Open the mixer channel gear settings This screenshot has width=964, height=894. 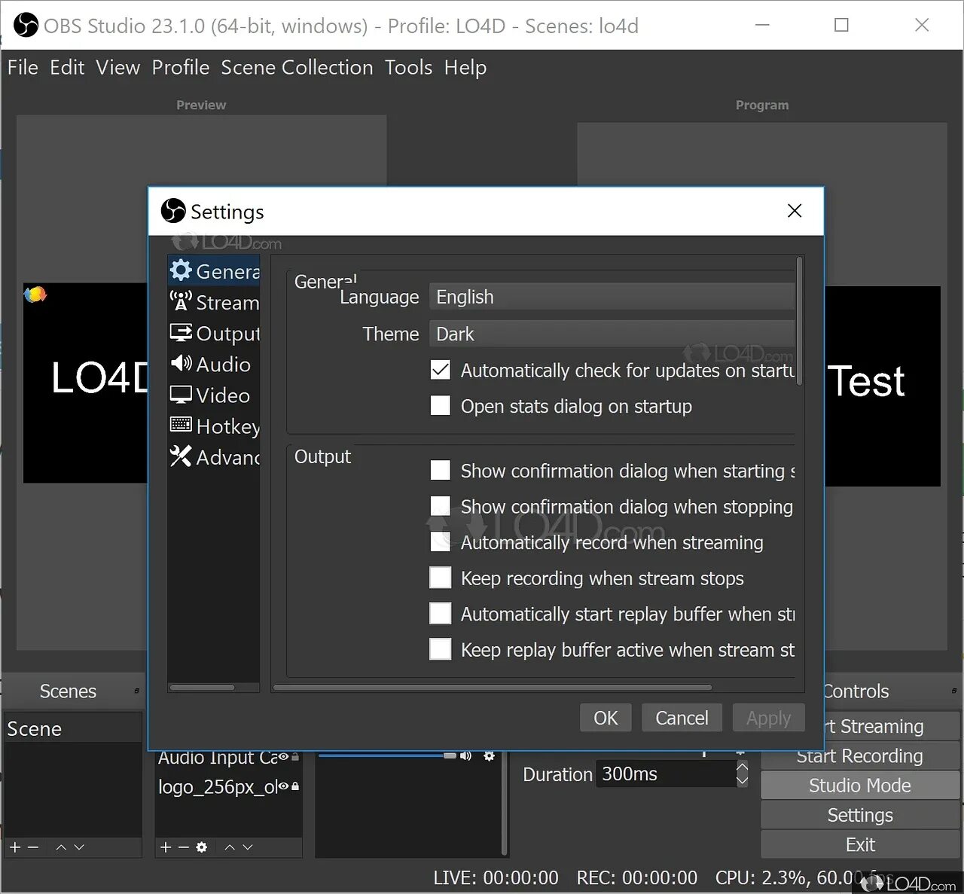(x=490, y=755)
